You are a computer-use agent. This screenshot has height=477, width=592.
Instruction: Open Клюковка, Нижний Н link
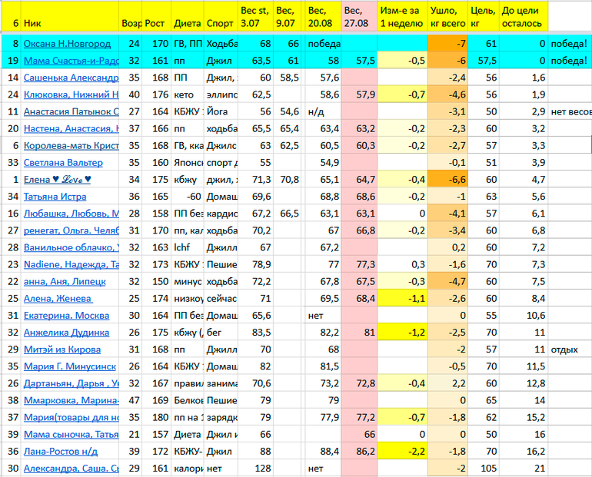click(x=70, y=94)
